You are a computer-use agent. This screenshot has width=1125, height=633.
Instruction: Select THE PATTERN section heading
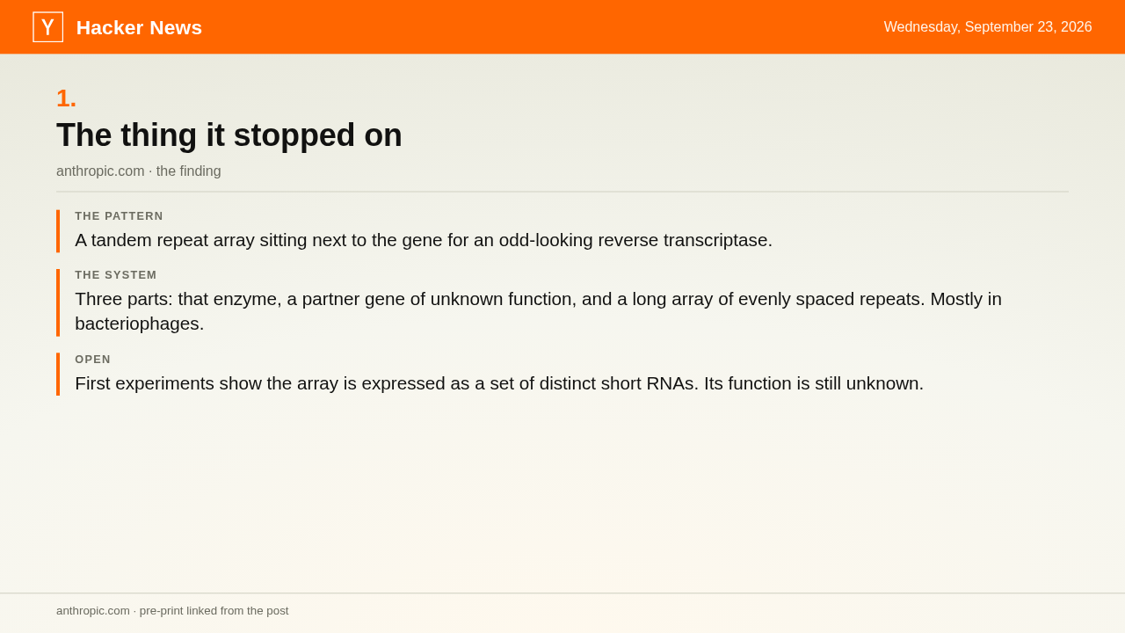[x=119, y=216]
